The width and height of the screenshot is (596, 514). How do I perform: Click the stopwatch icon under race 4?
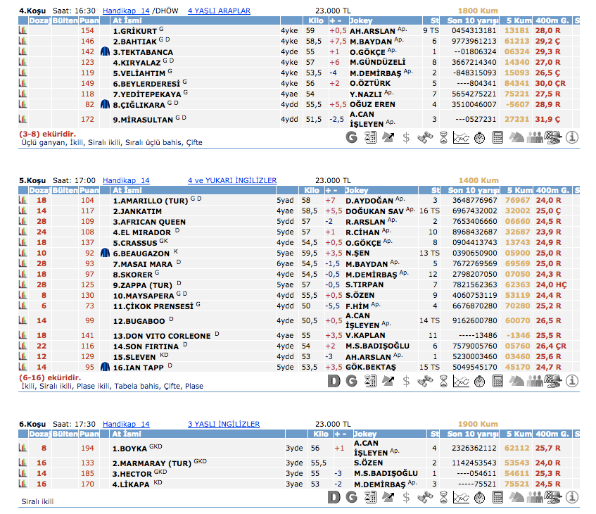[479, 137]
